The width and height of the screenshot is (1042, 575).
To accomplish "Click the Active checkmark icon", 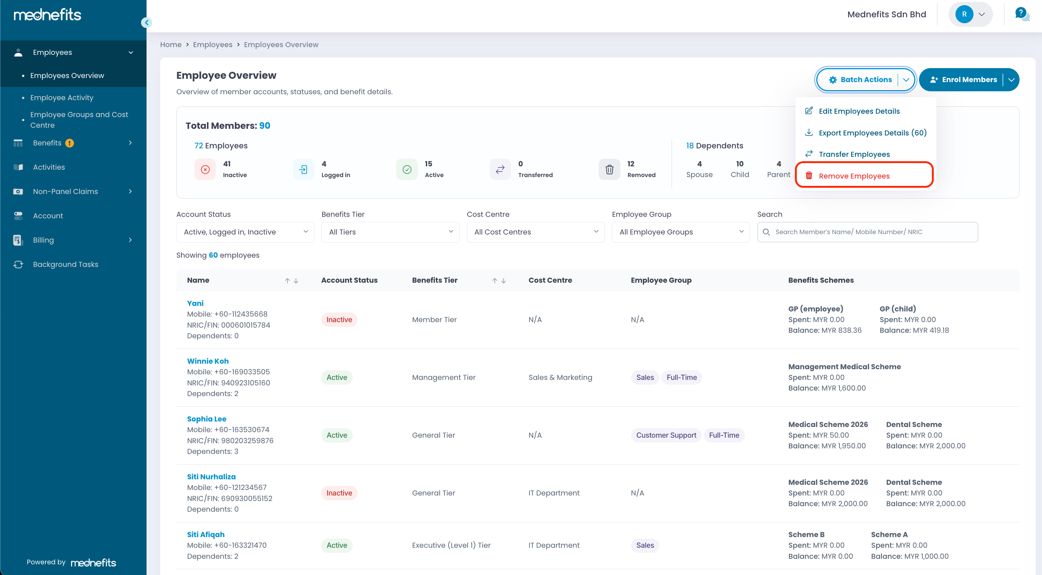I will (407, 169).
